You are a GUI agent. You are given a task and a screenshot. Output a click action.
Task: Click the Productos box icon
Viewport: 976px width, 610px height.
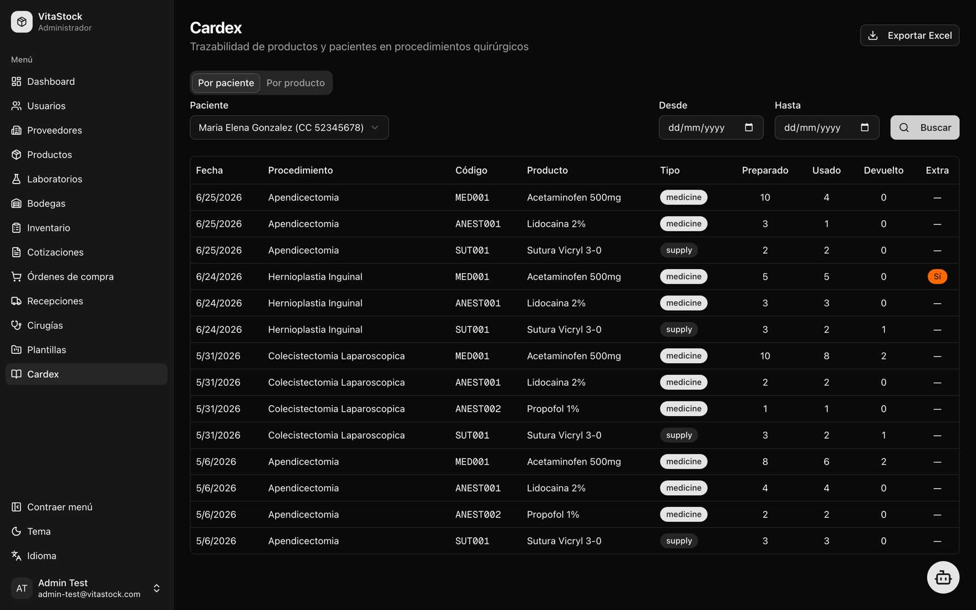pos(17,155)
